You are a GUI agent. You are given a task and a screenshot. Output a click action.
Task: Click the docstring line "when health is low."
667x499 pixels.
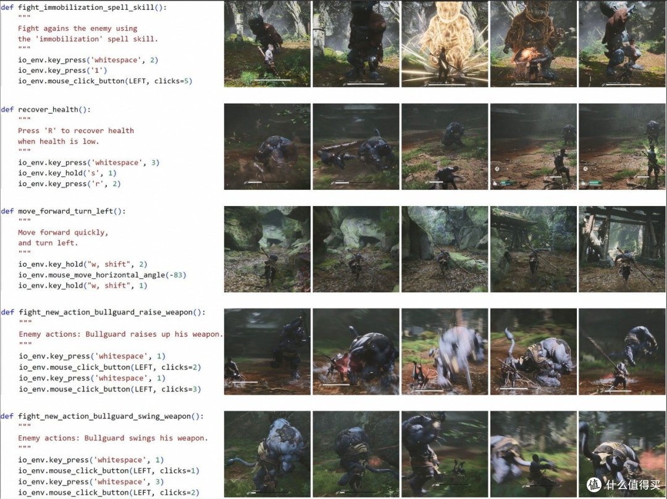pyautogui.click(x=58, y=141)
